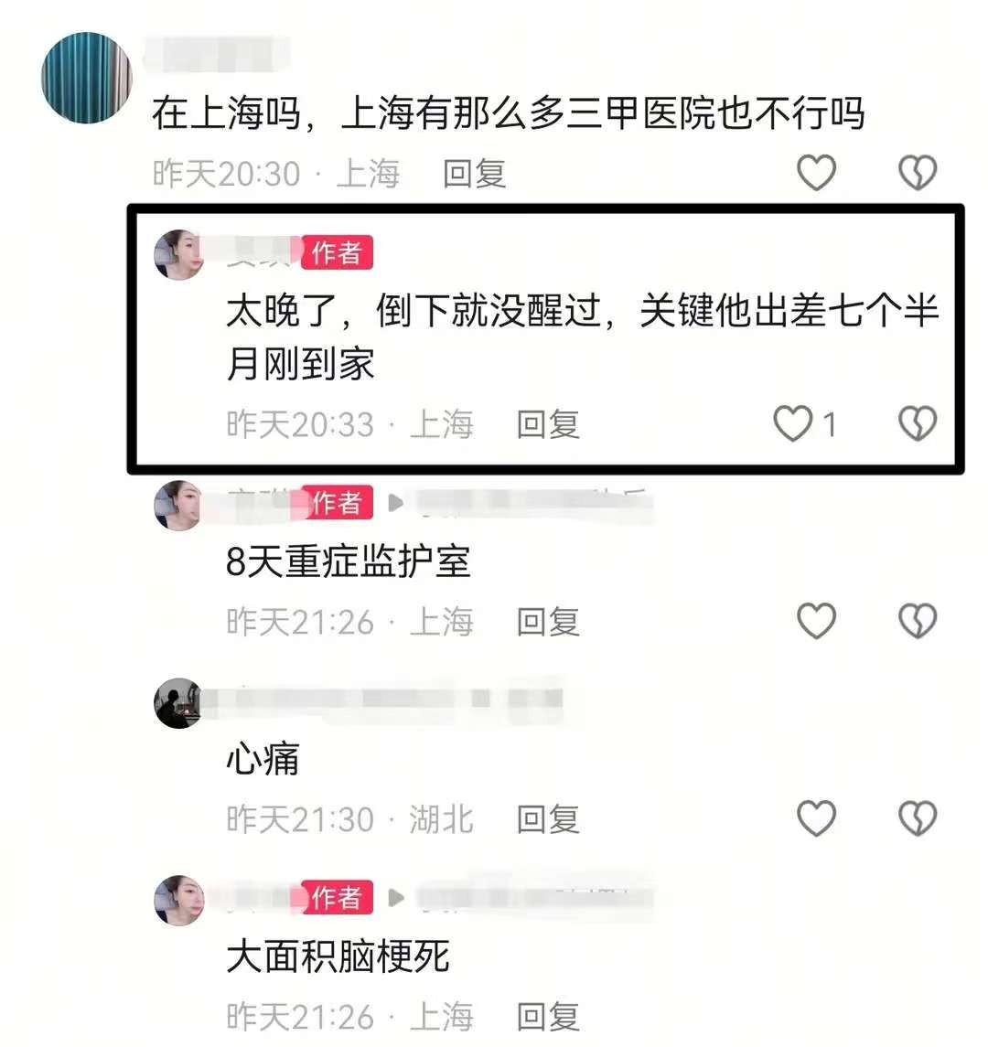This screenshot has height=1047, width=988.
Task: Reply to the 三甲医院 comment
Action: pyautogui.click(x=474, y=174)
